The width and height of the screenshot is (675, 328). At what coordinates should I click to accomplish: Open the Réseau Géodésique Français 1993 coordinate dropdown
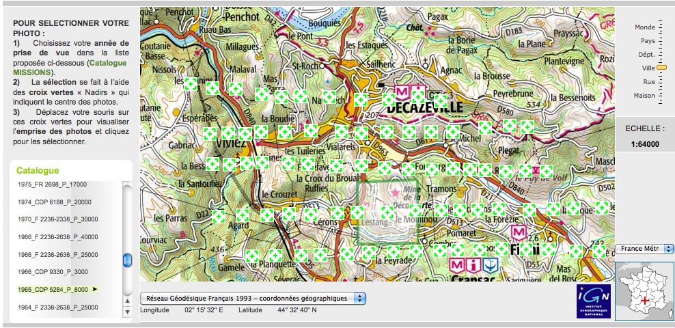tap(253, 299)
